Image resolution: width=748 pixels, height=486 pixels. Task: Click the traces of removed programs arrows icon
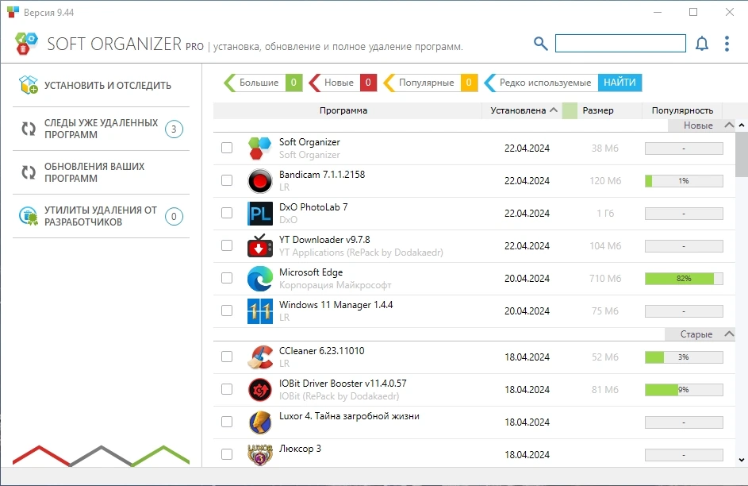29,129
